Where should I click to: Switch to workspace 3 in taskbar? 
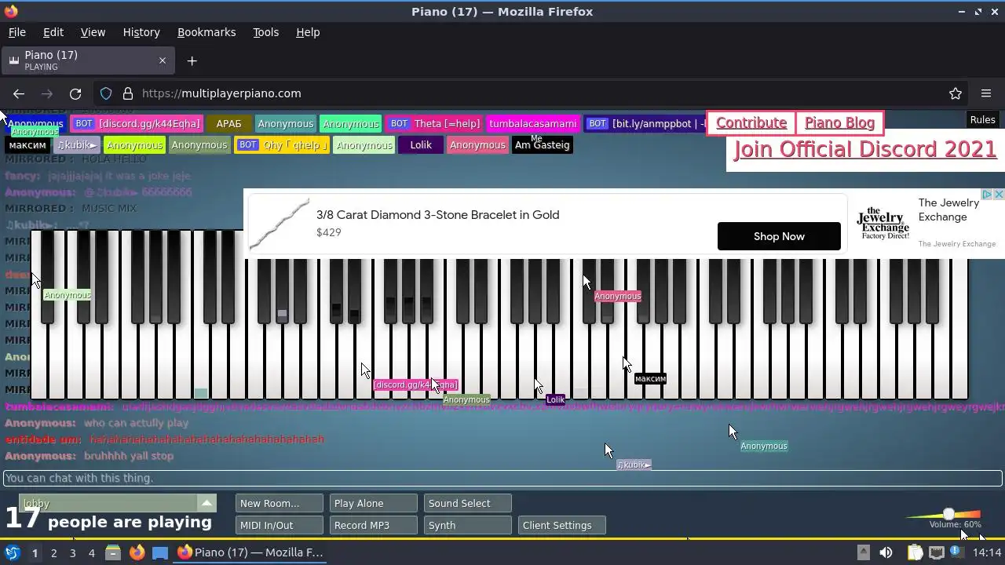[72, 552]
